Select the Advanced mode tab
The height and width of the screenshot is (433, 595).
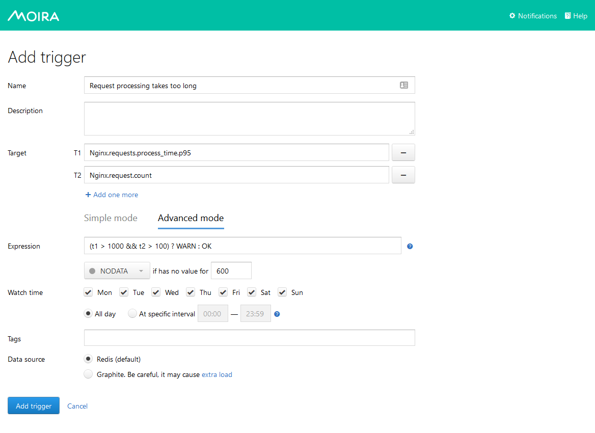[191, 218]
